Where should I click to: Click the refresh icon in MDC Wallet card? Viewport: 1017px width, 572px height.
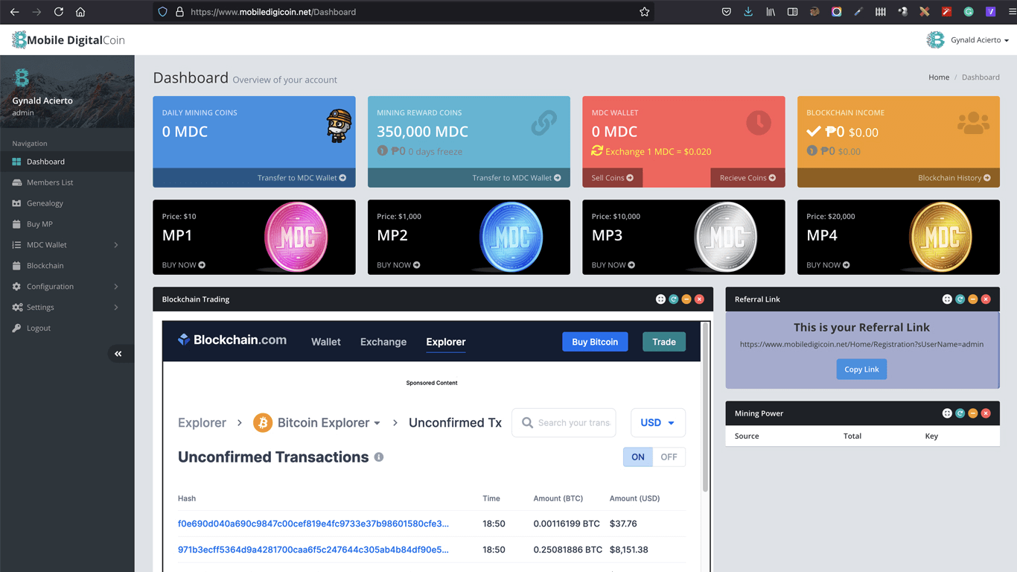click(597, 151)
